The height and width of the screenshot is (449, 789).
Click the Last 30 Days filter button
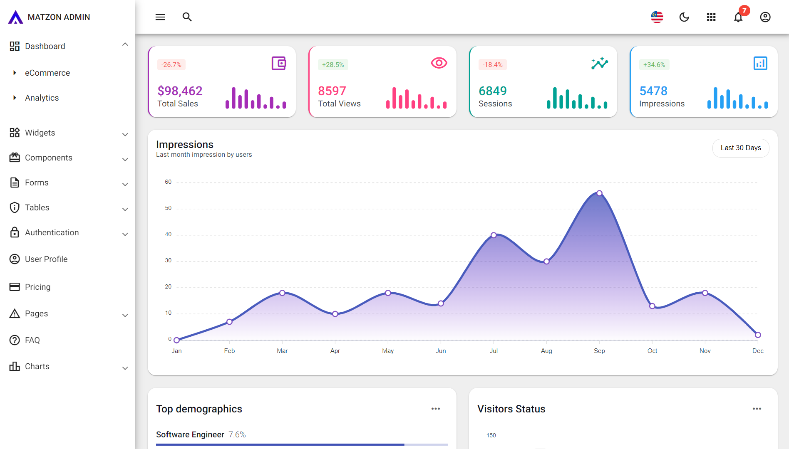(x=740, y=148)
